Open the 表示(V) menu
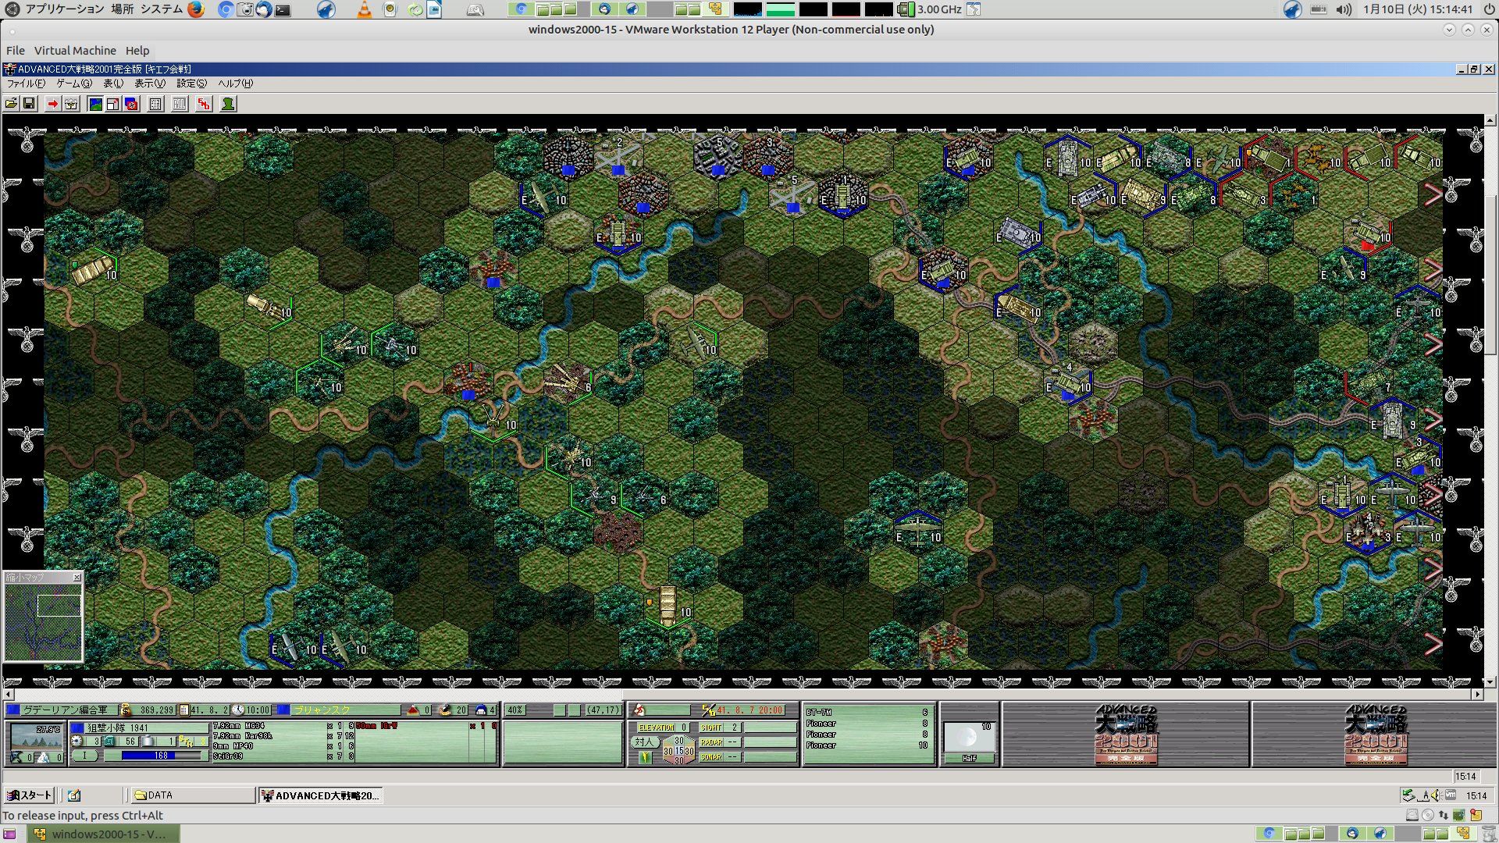The width and height of the screenshot is (1499, 843). coord(150,84)
